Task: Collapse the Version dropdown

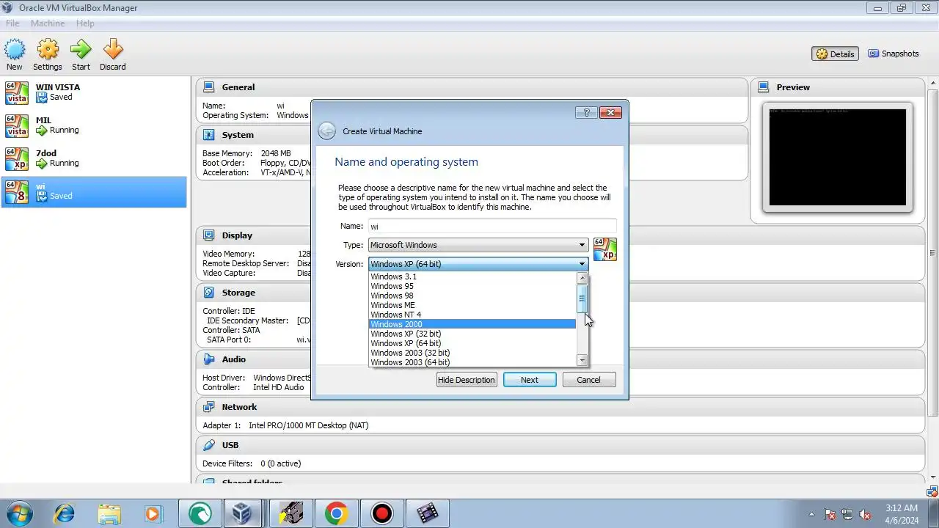Action: tap(478, 264)
